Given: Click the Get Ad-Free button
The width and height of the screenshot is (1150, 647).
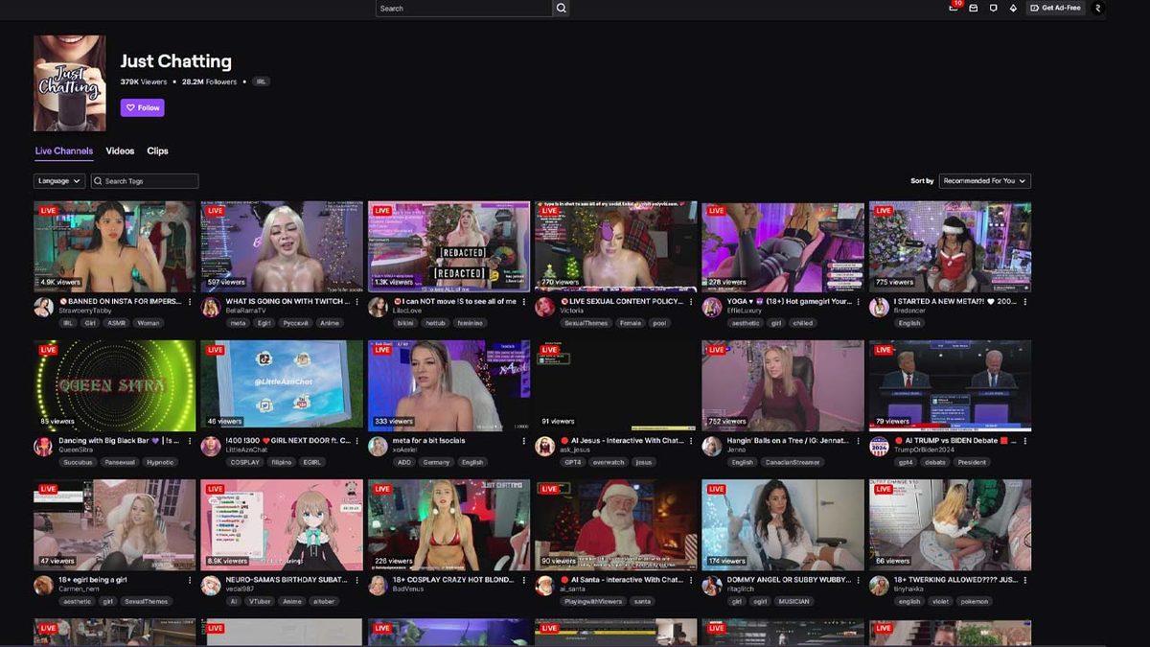Looking at the screenshot, I should click(1056, 8).
